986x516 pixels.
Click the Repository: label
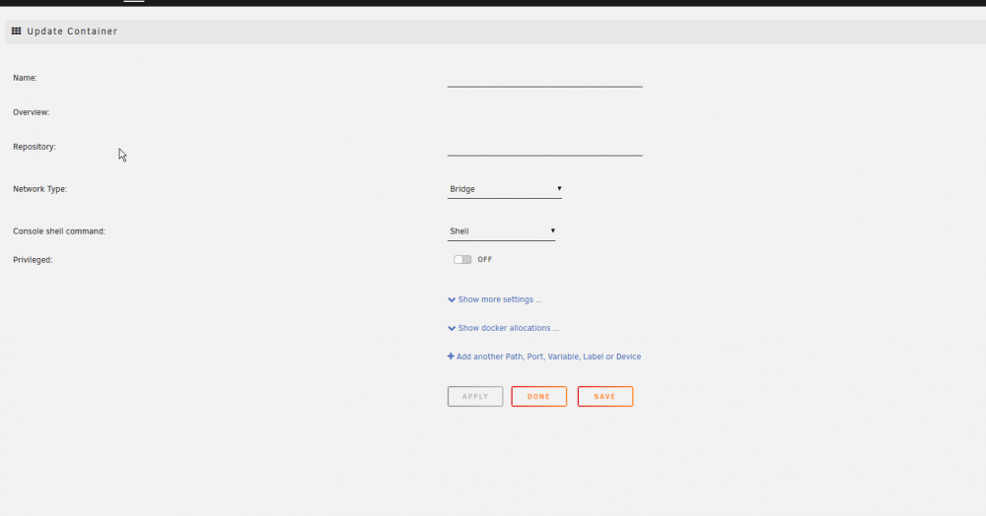coord(35,147)
